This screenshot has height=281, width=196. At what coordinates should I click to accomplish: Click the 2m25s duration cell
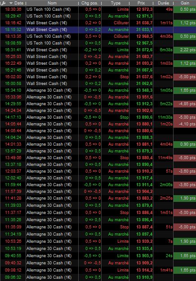tap(166, 198)
